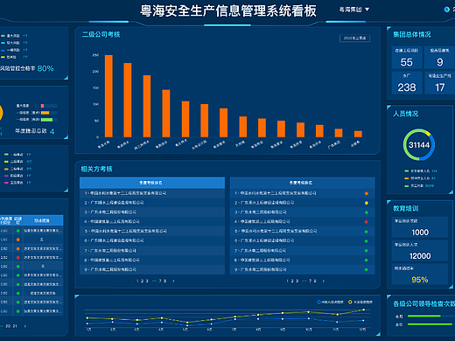The width and height of the screenshot is (455, 341).
Task: Click the green status dot in 相关方考核 row 9
Action: click(367, 269)
